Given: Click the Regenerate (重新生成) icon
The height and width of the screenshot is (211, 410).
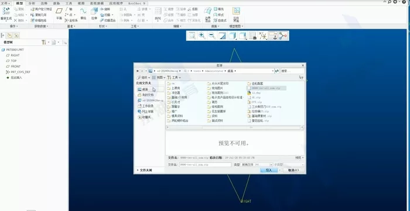Looking at the screenshot, I should point(6,11).
